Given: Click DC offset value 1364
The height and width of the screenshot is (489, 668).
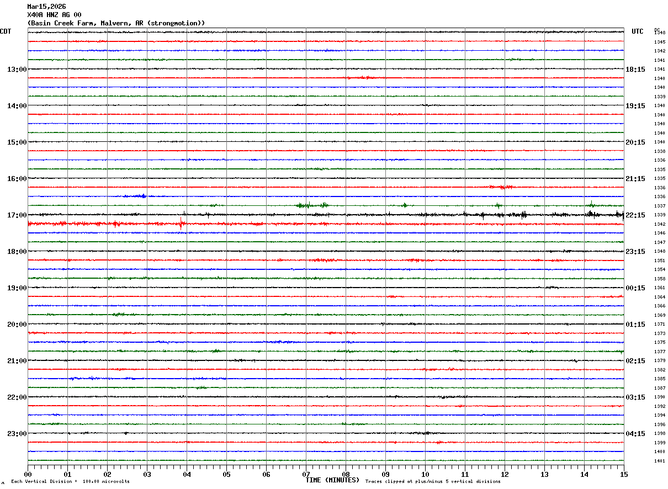Looking at the screenshot, I should coord(660,297).
